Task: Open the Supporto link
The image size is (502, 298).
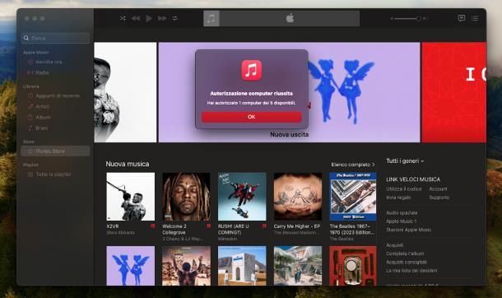Action: 439,198
